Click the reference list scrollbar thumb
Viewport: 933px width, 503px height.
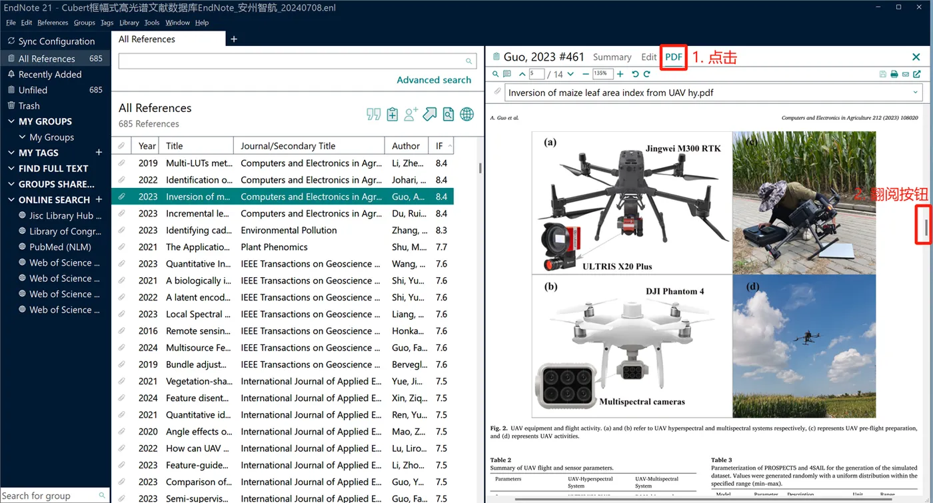[480, 168]
